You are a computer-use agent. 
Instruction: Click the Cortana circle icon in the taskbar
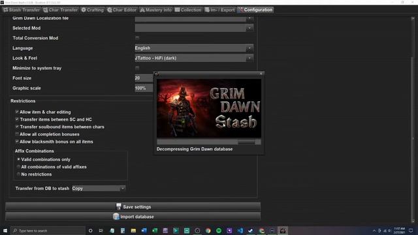click(90, 230)
